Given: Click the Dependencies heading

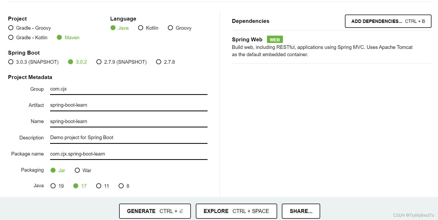Looking at the screenshot, I should (251, 21).
